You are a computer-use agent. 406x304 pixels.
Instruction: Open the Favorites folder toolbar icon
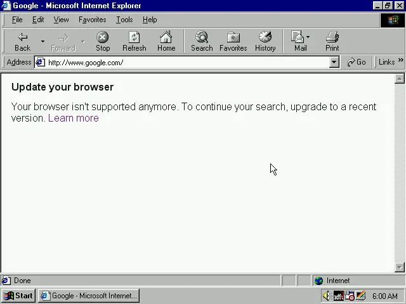(233, 41)
